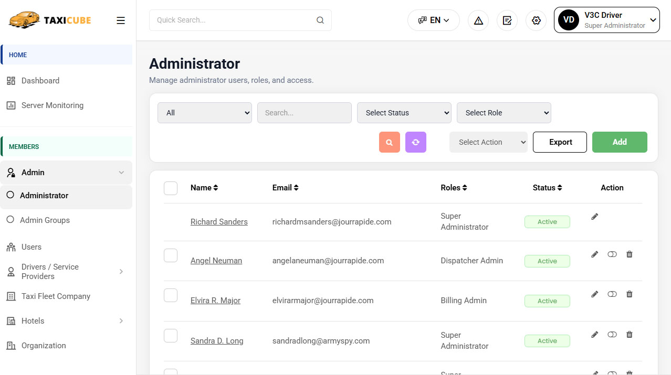The height and width of the screenshot is (375, 671).
Task: Toggle the sidebar hamburger menu
Action: pos(121,20)
